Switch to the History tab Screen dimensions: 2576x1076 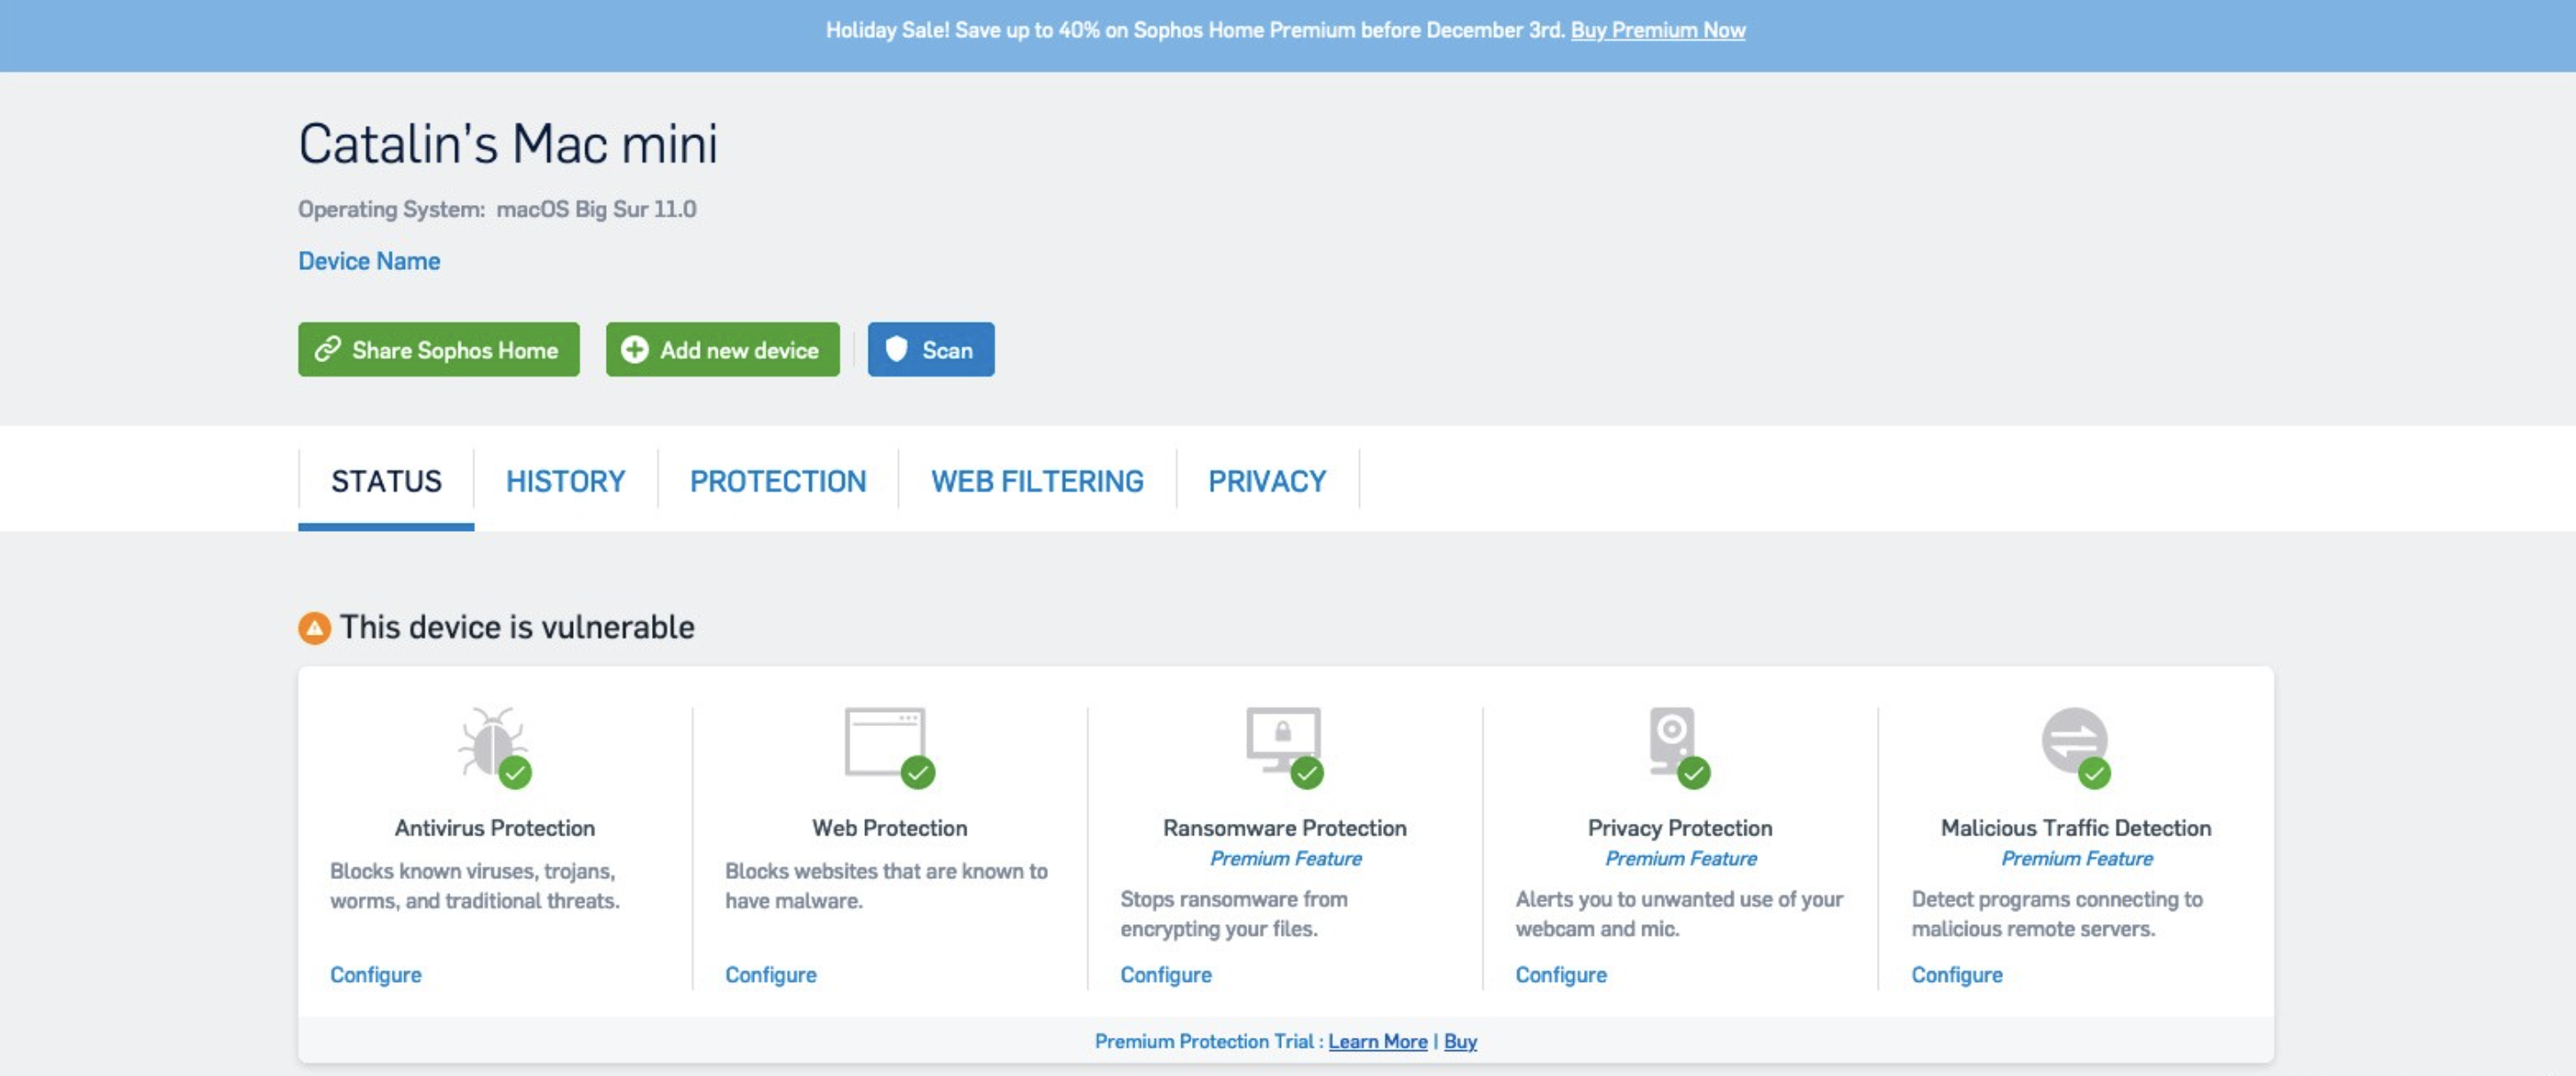click(x=565, y=481)
